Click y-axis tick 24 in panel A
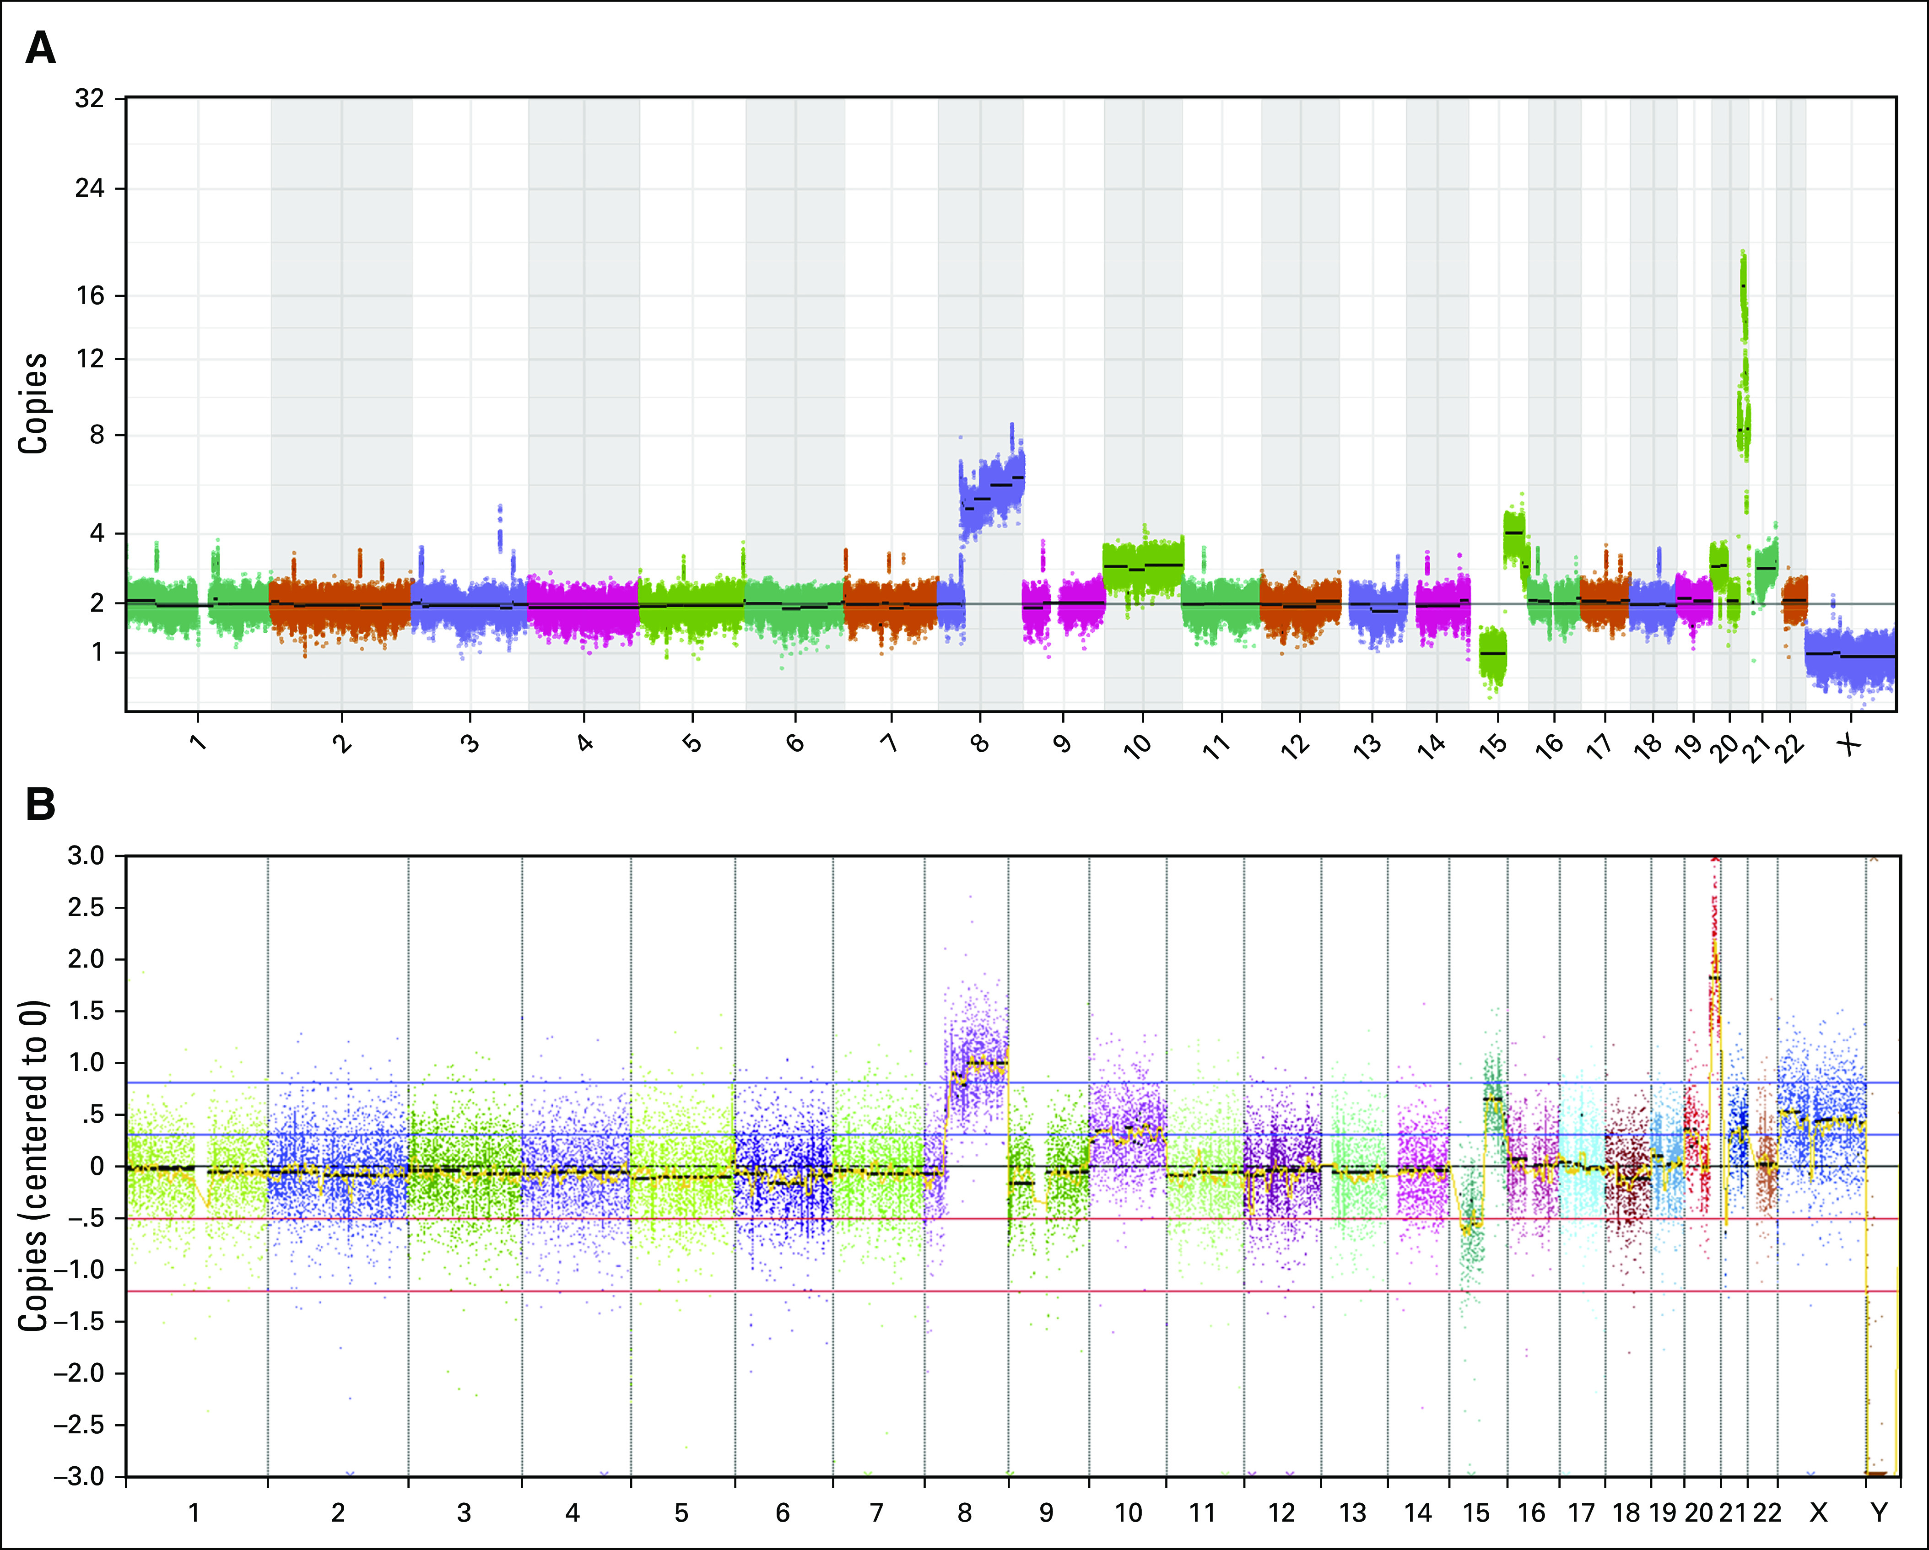 [90, 189]
